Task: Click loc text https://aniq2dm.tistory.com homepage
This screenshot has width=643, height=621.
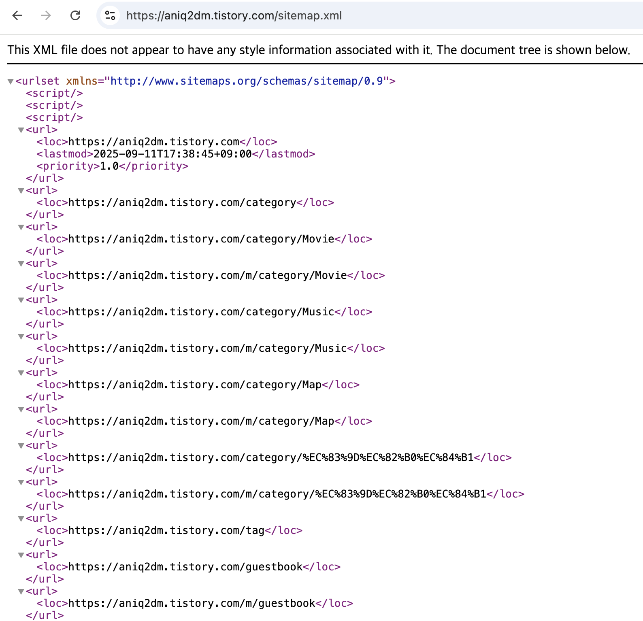Action: [x=154, y=142]
